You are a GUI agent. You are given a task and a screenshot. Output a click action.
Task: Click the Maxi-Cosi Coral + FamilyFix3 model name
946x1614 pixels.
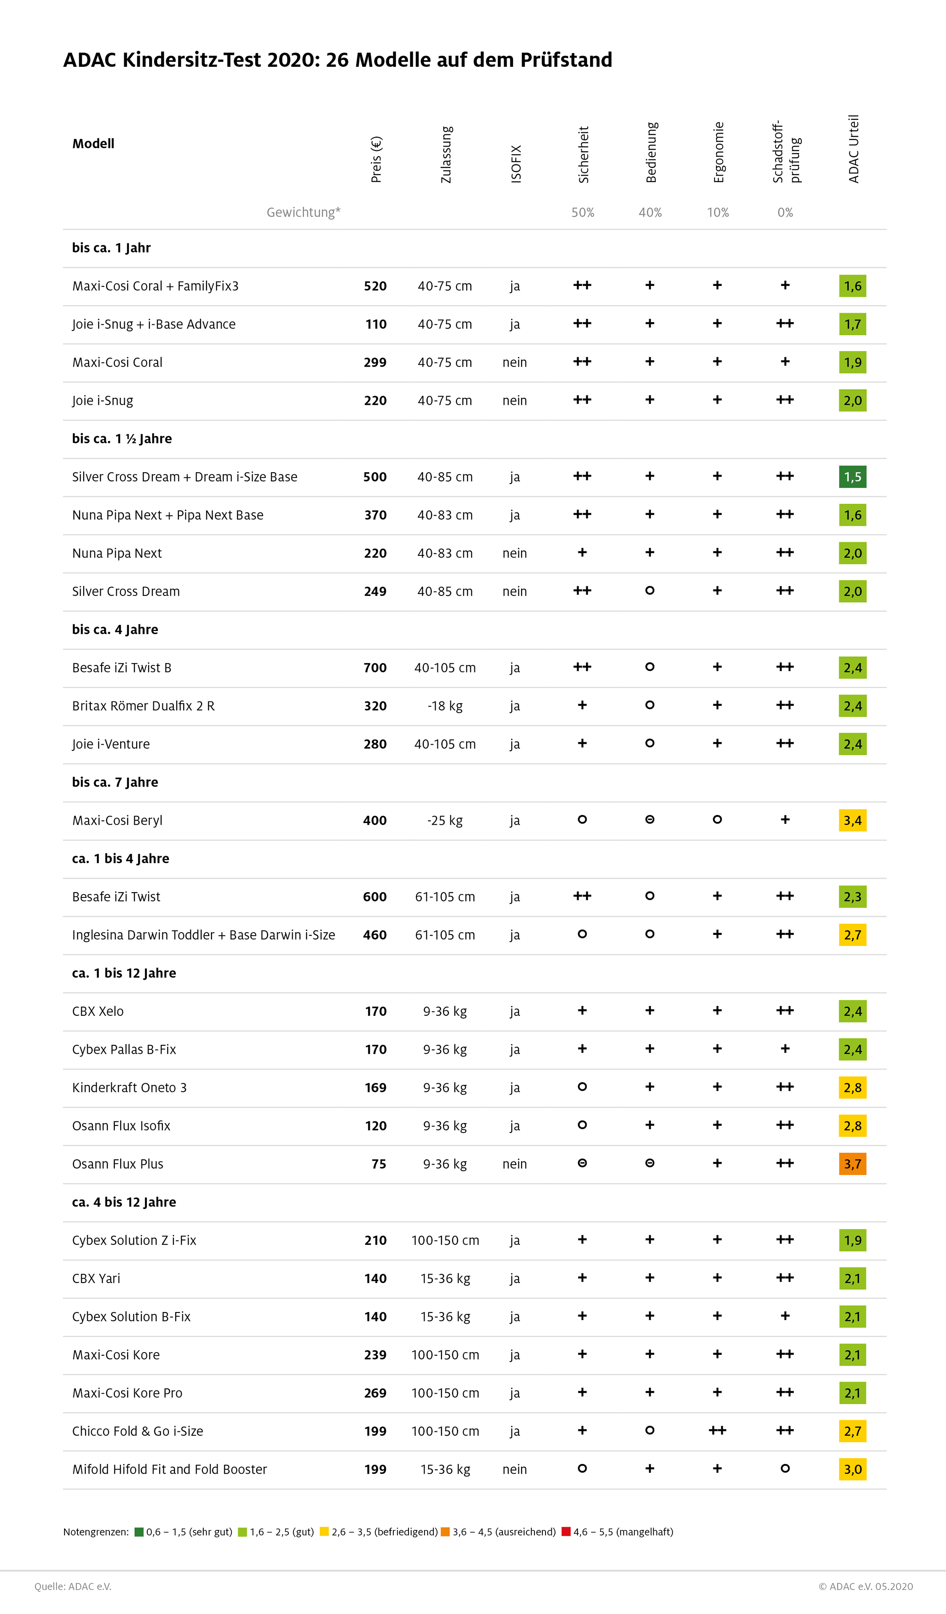tap(156, 286)
